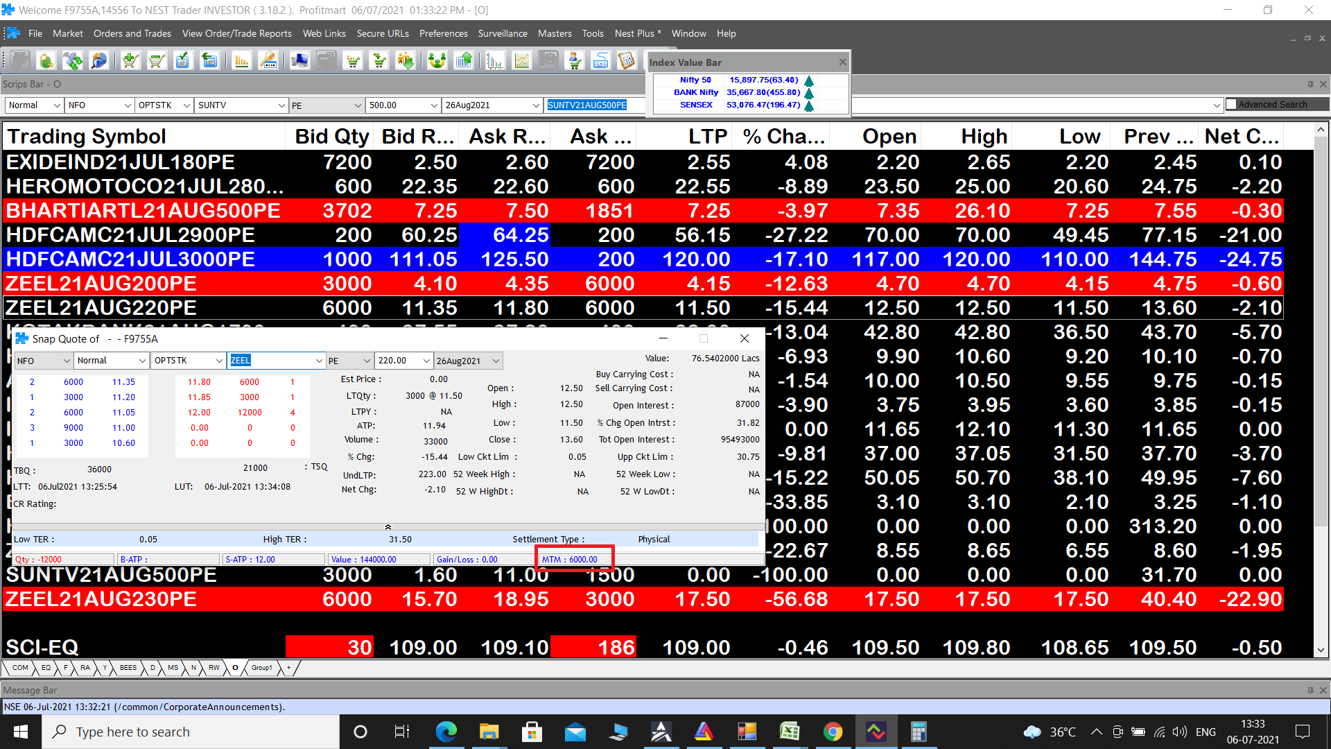Click the Windows taskbar search box
This screenshot has width=1331, height=749.
tap(191, 732)
